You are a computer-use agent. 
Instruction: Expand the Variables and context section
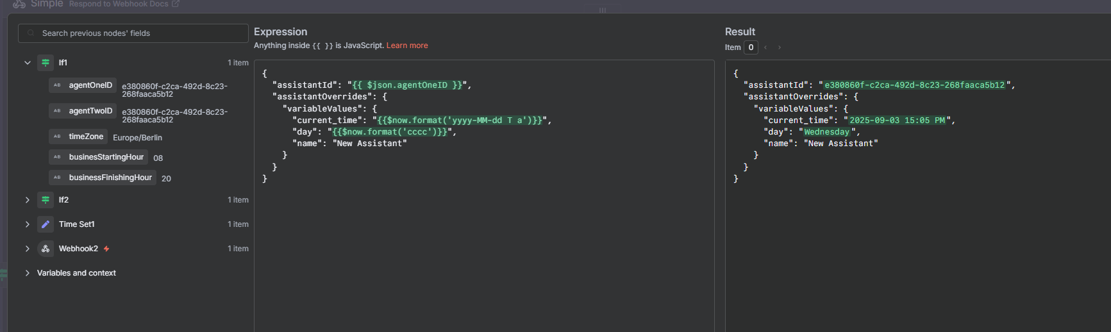(28, 273)
